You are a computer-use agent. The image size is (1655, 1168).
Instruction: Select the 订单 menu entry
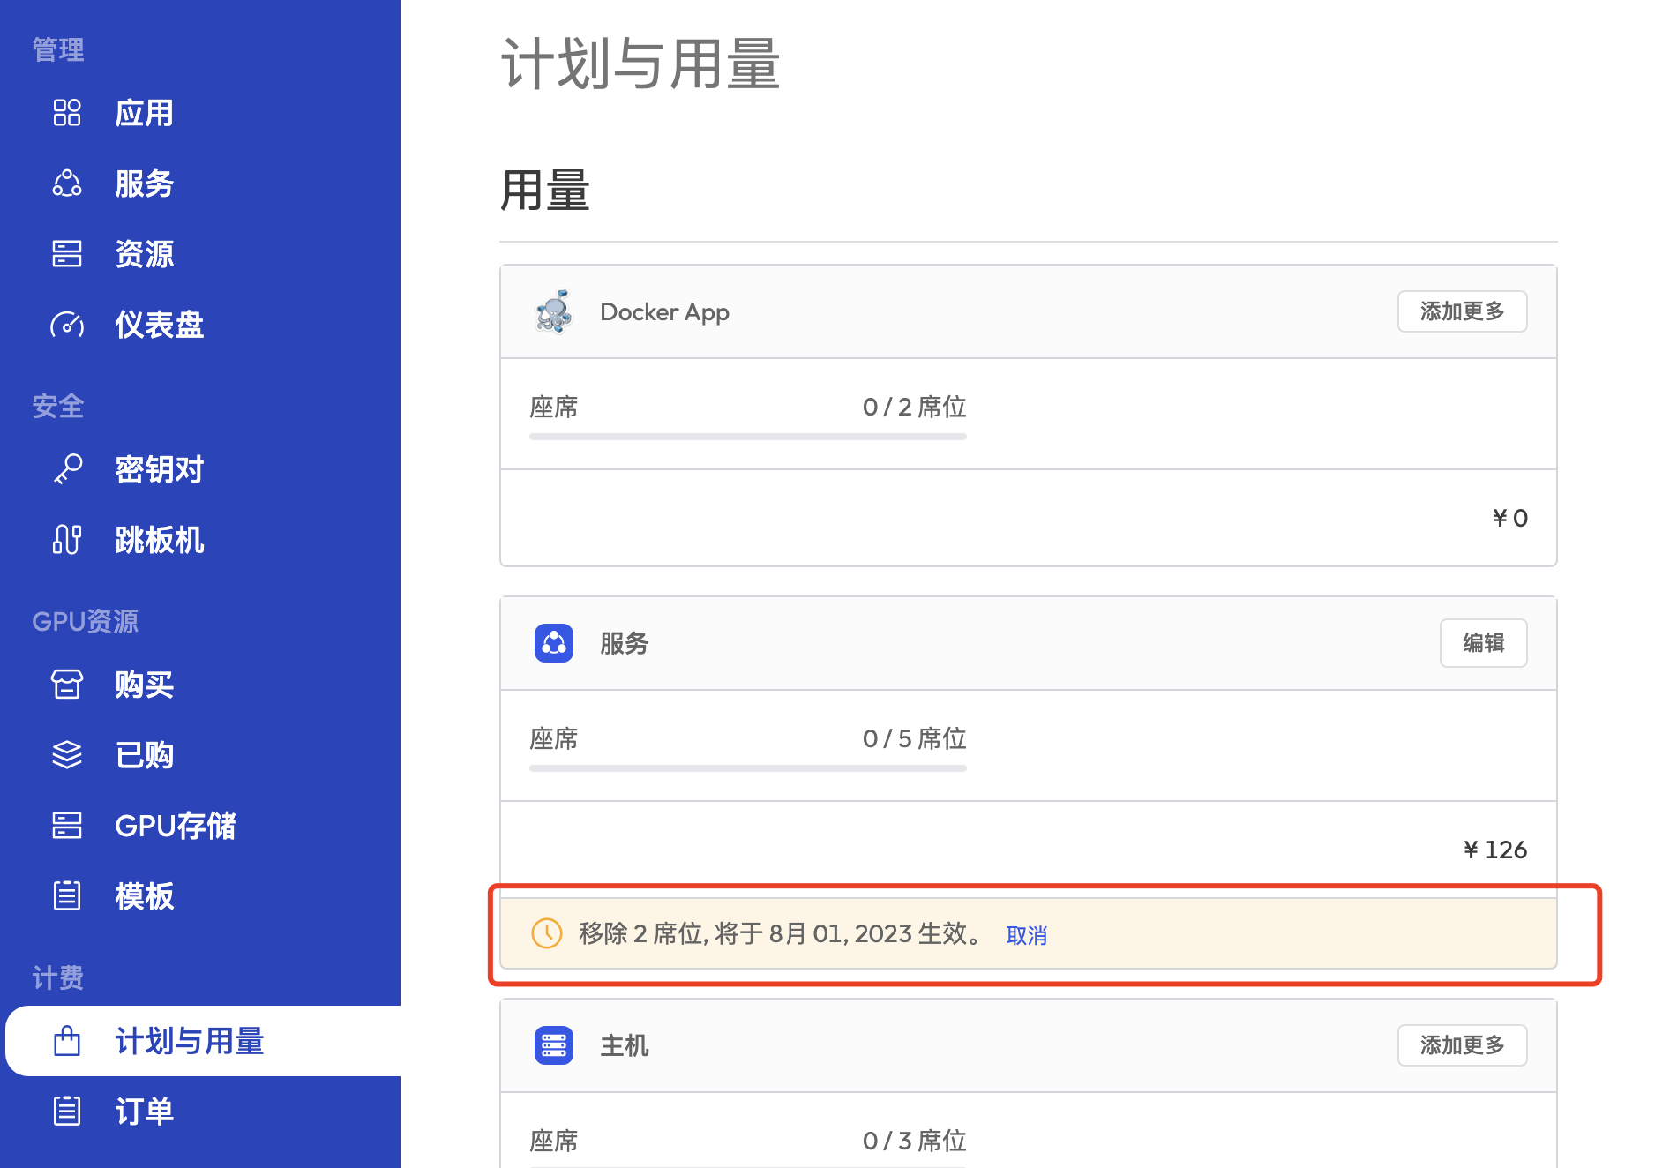144,1112
